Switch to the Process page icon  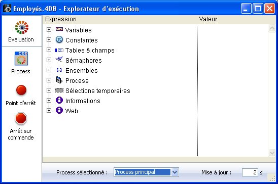click(21, 59)
